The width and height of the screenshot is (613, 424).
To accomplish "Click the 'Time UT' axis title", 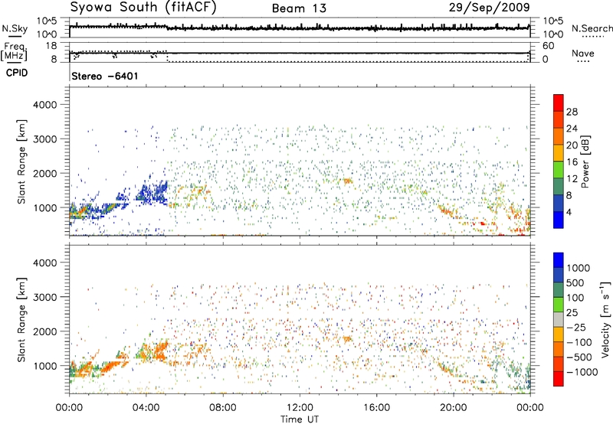I will (300, 419).
